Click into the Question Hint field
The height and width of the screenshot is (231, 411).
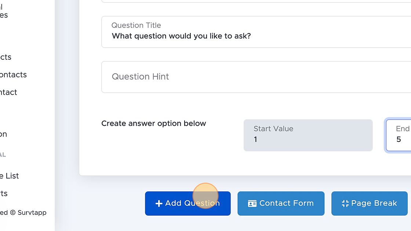[x=256, y=77]
